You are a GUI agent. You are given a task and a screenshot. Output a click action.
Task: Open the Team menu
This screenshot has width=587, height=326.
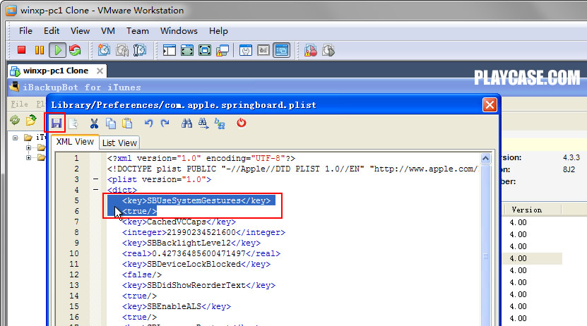tap(138, 31)
